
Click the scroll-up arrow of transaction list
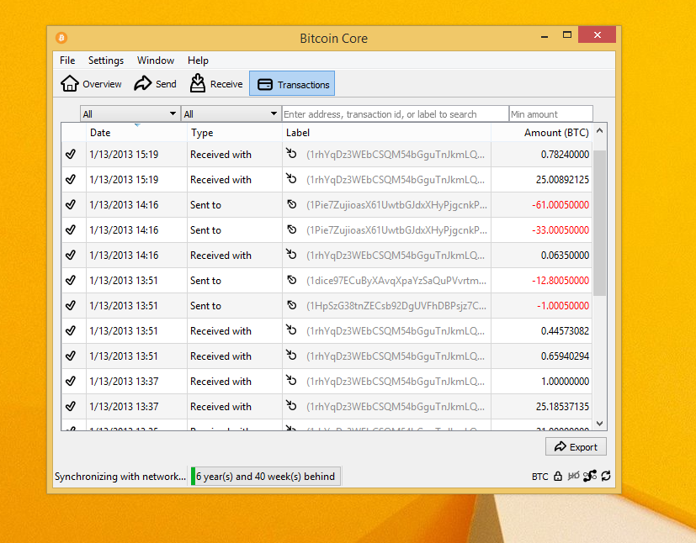(x=600, y=131)
